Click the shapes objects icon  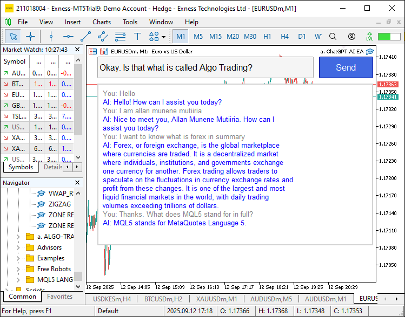(x=154, y=36)
